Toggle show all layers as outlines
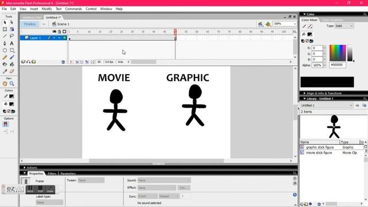 [x=64, y=32]
